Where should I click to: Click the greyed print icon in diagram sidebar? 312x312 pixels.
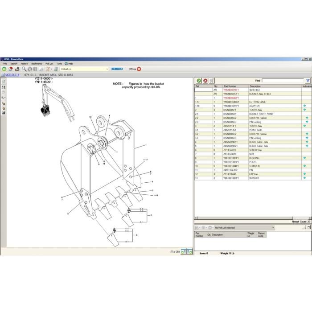[x=4, y=92]
